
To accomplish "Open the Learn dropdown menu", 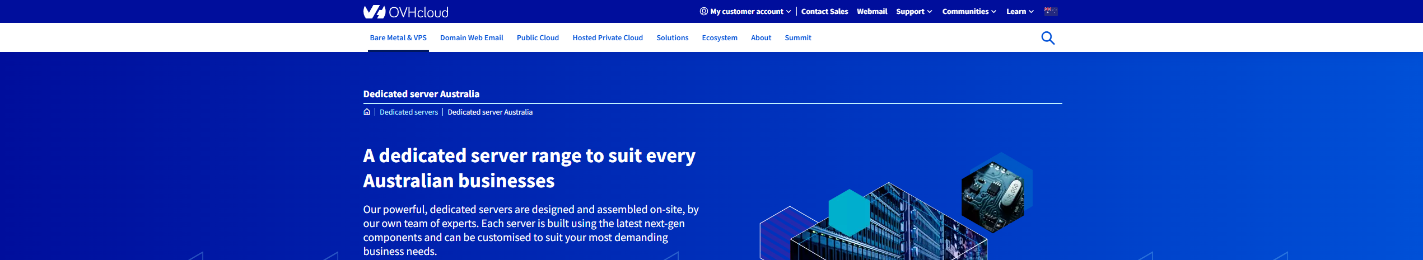I will click(x=1020, y=11).
